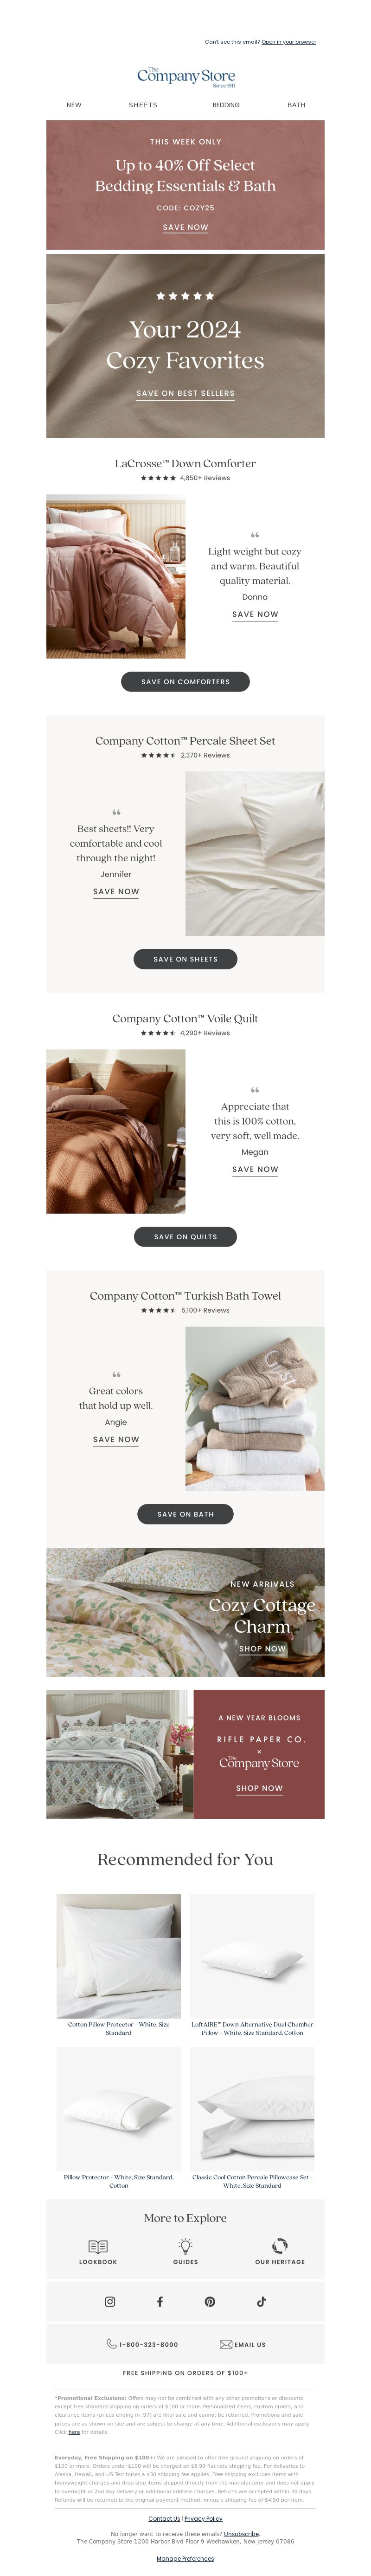Open the Cotton Pillow Protector product image

pos(119,1955)
